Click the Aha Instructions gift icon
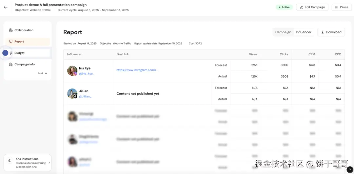 (10, 160)
